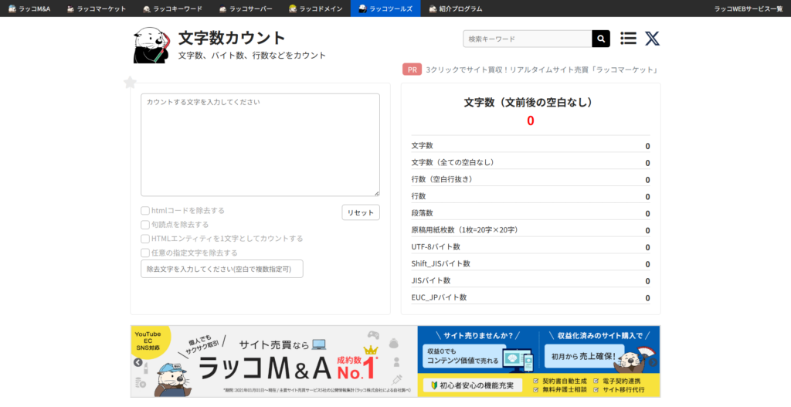791x407 pixels.
Task: Open the tool list menu icon
Action: click(628, 39)
